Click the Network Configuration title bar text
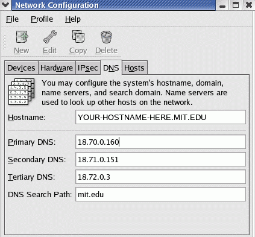The height and width of the screenshot is (237, 255). [57, 5]
